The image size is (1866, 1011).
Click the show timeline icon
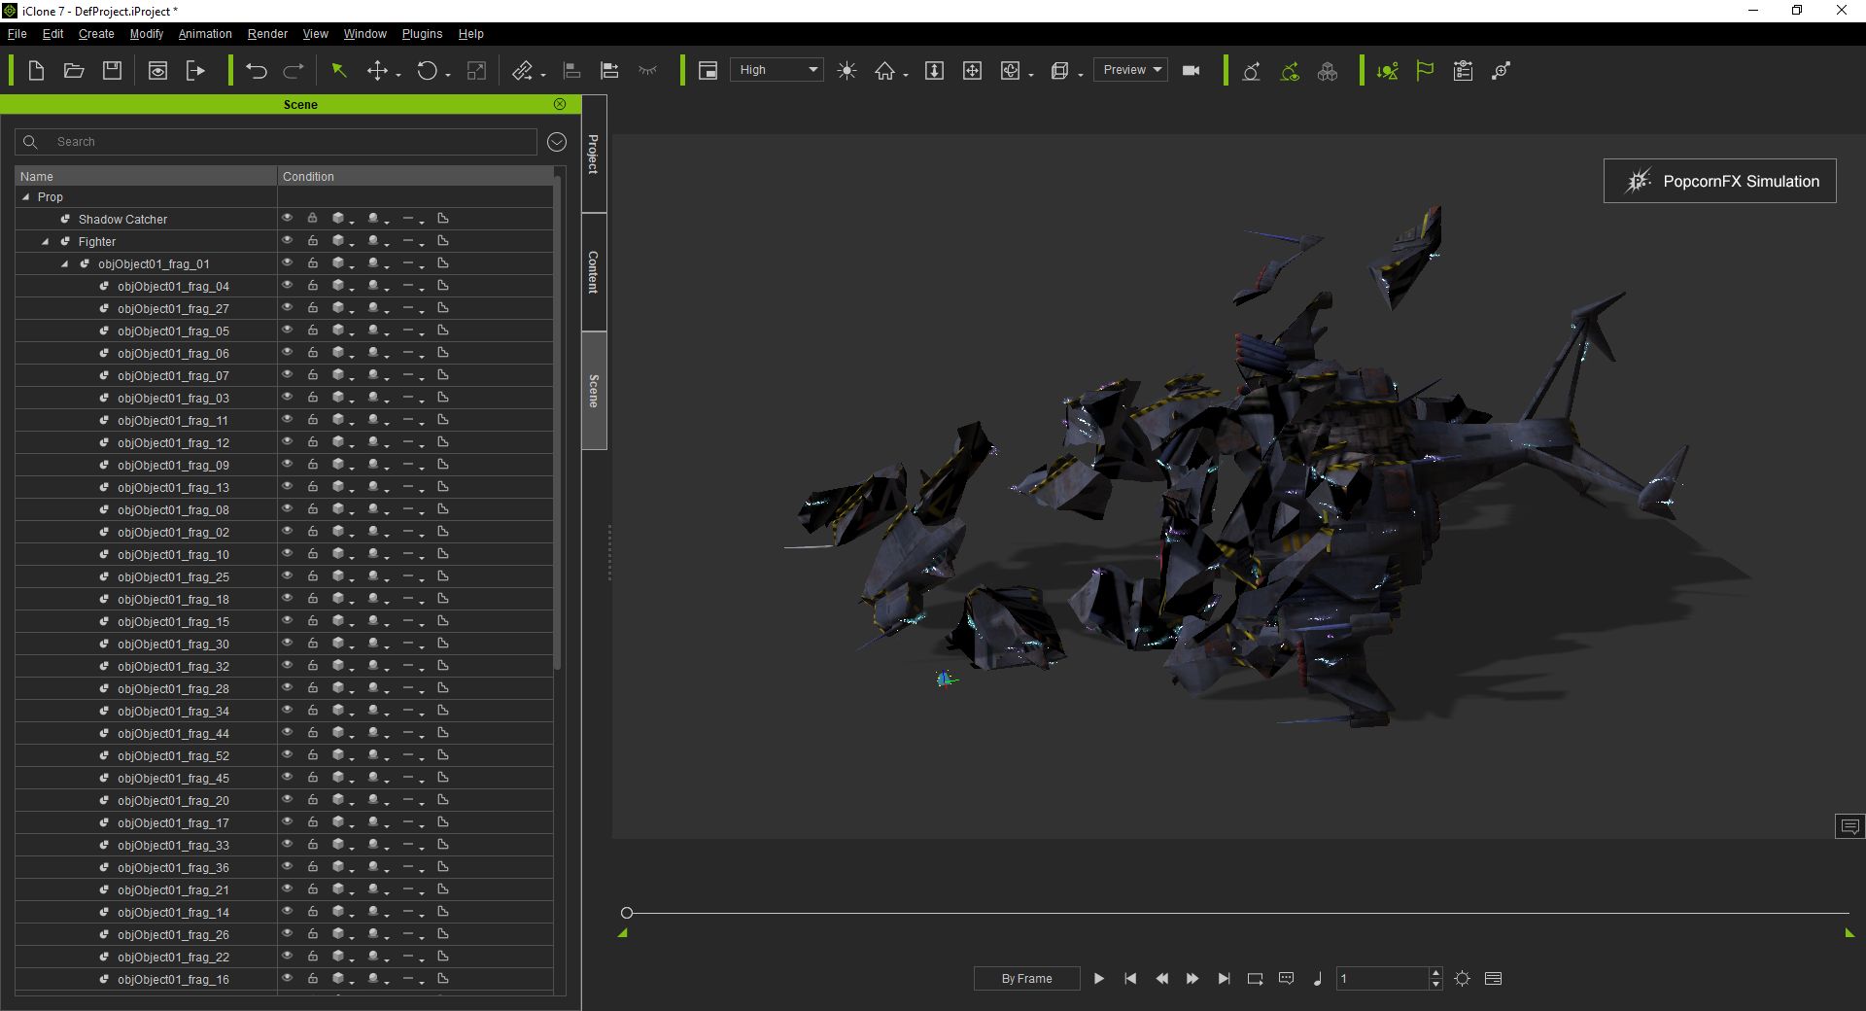point(1494,979)
